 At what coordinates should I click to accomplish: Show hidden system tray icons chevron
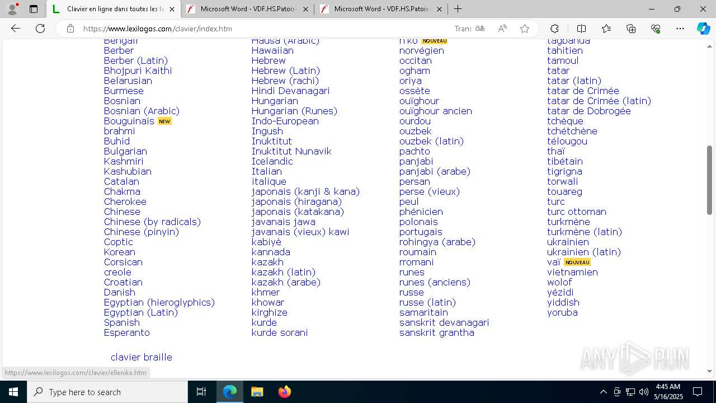coord(603,392)
